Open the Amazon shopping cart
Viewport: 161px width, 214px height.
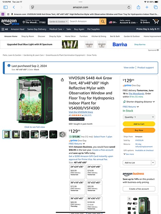156,21
